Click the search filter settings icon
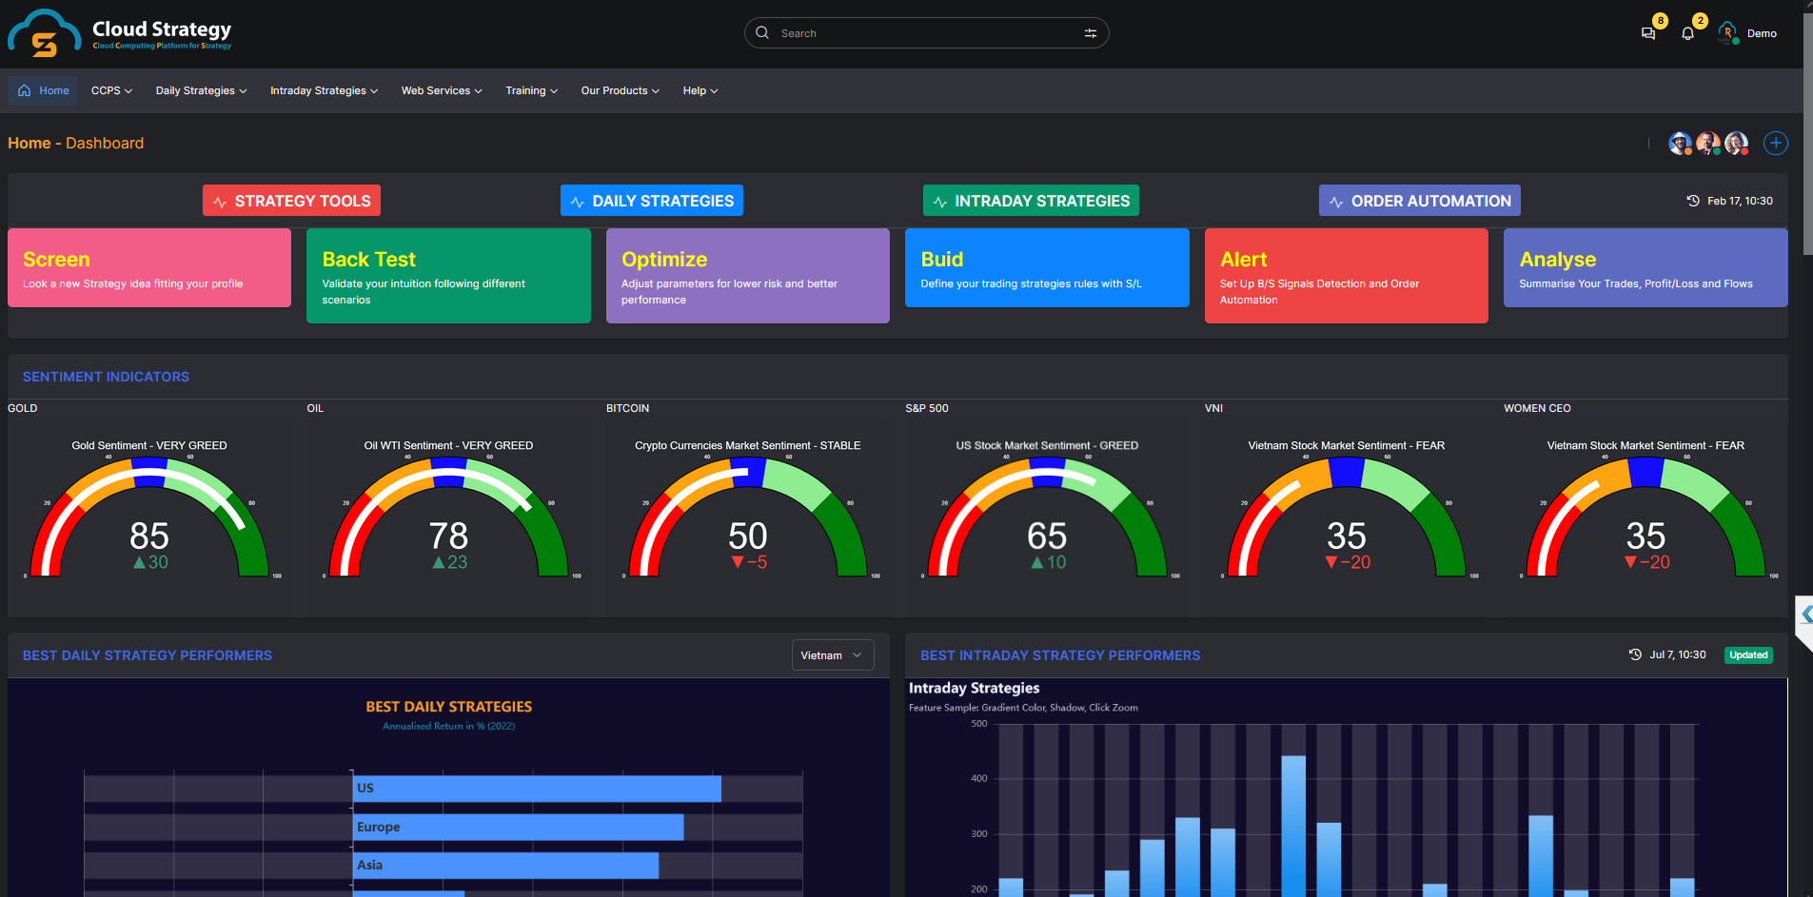Screen dimensions: 1813x897 (1090, 33)
